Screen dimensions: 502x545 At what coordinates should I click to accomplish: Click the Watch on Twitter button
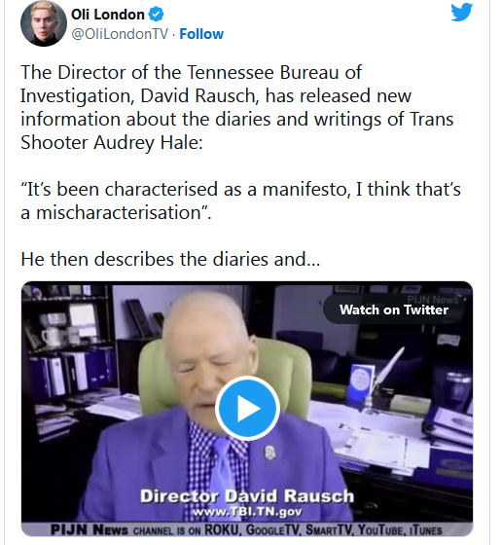pyautogui.click(x=394, y=309)
